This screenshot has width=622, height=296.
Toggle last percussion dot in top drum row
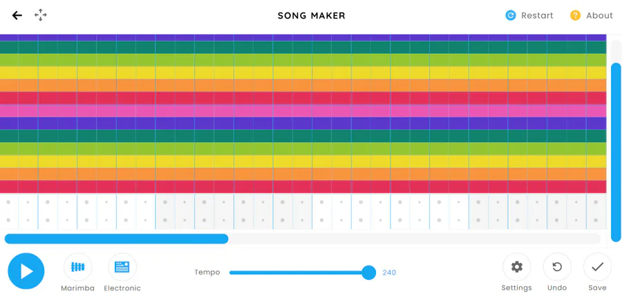pos(596,202)
